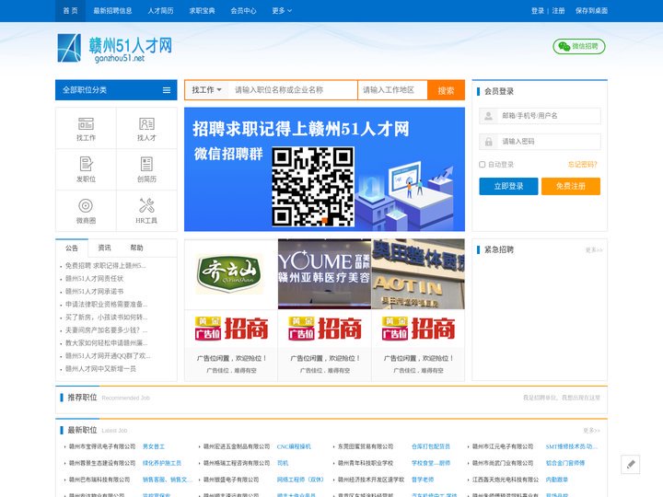Open the 齐云山 company ad image

click(231, 274)
